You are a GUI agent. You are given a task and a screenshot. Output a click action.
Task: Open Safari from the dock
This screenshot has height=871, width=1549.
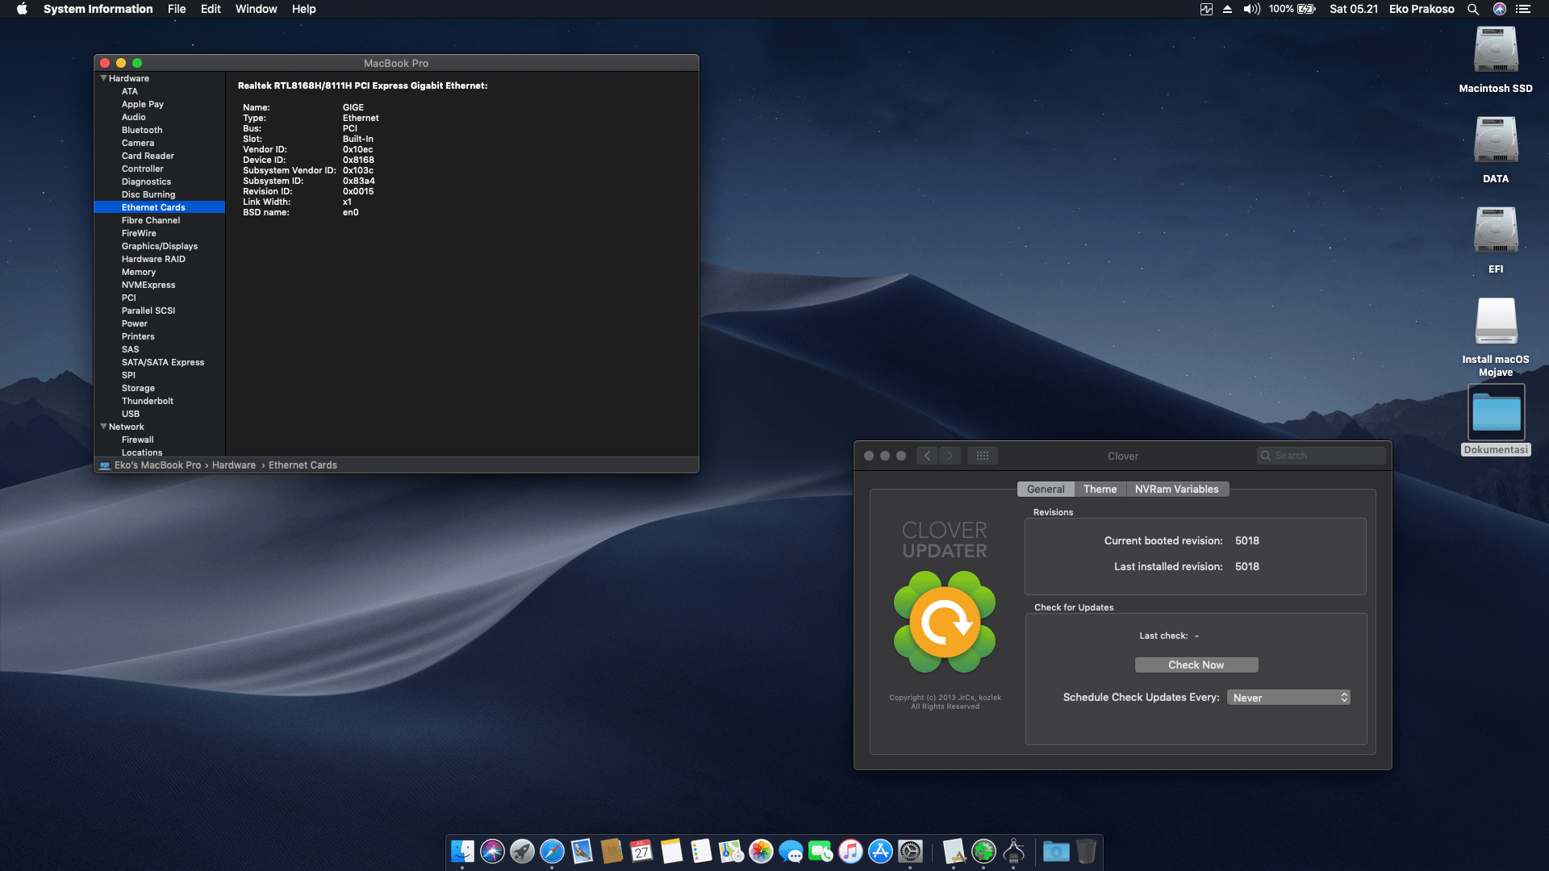click(552, 851)
